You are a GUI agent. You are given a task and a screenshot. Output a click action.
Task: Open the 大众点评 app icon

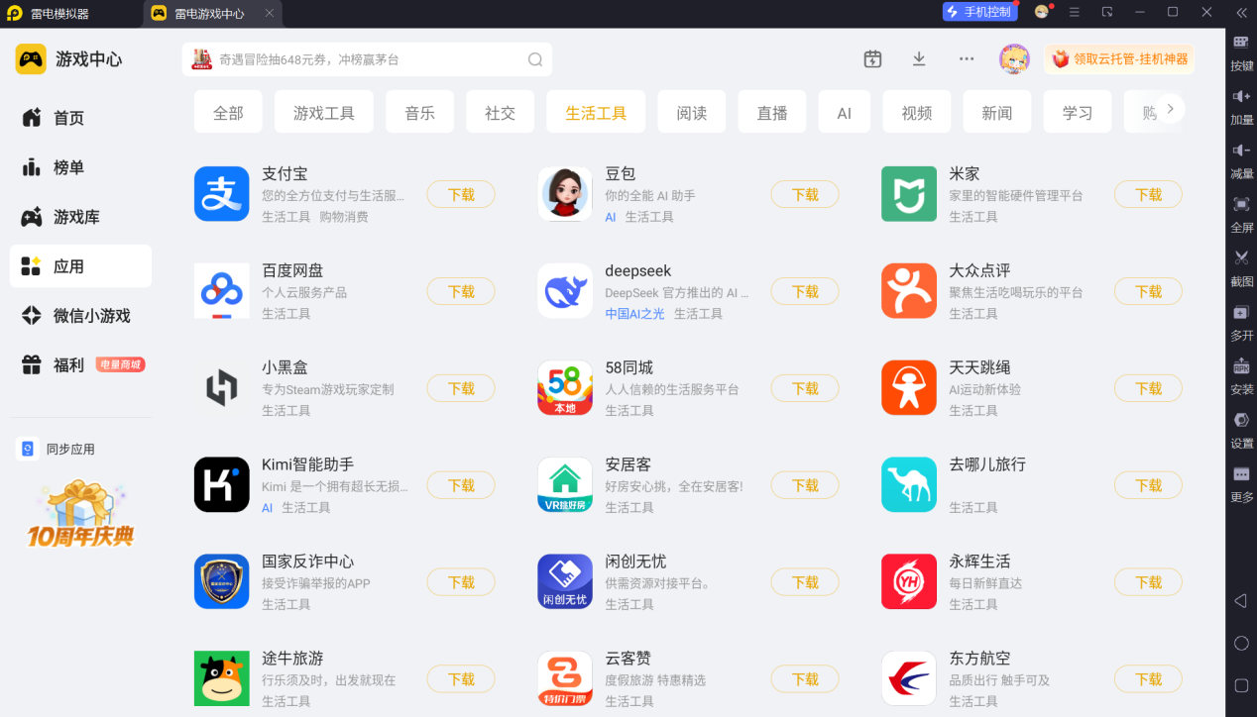[x=909, y=291]
